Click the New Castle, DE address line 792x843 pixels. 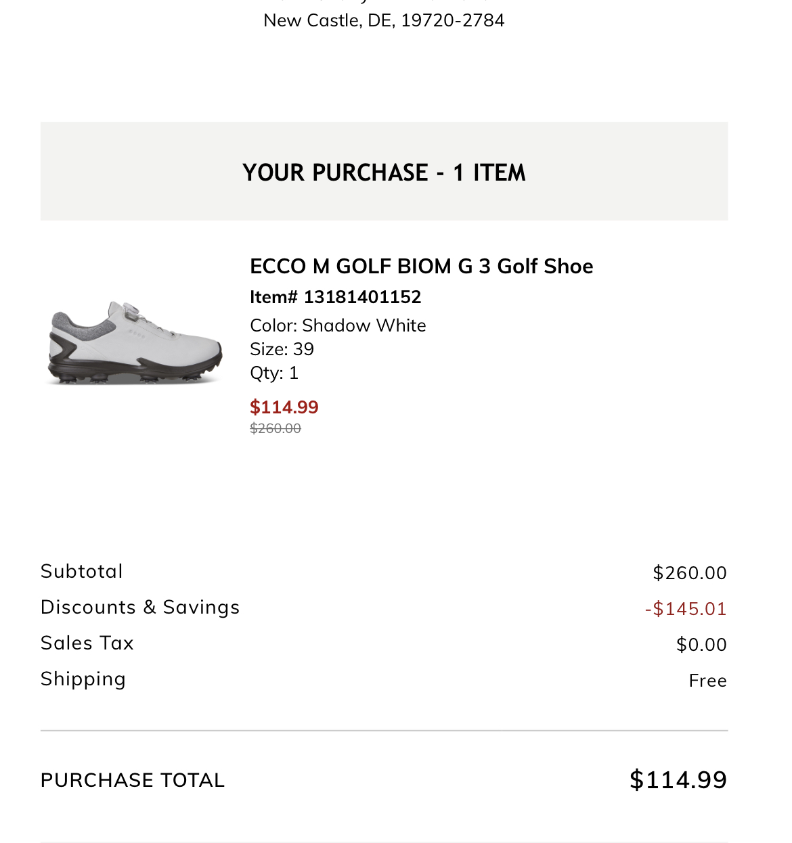tap(384, 20)
